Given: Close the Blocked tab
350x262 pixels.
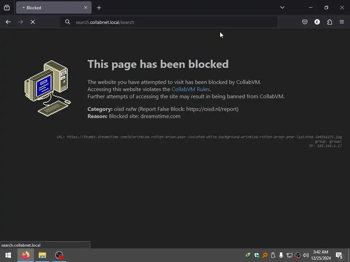Looking at the screenshot, I should (86, 8).
